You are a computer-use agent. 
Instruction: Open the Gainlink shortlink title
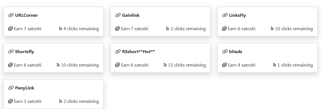click(x=131, y=15)
